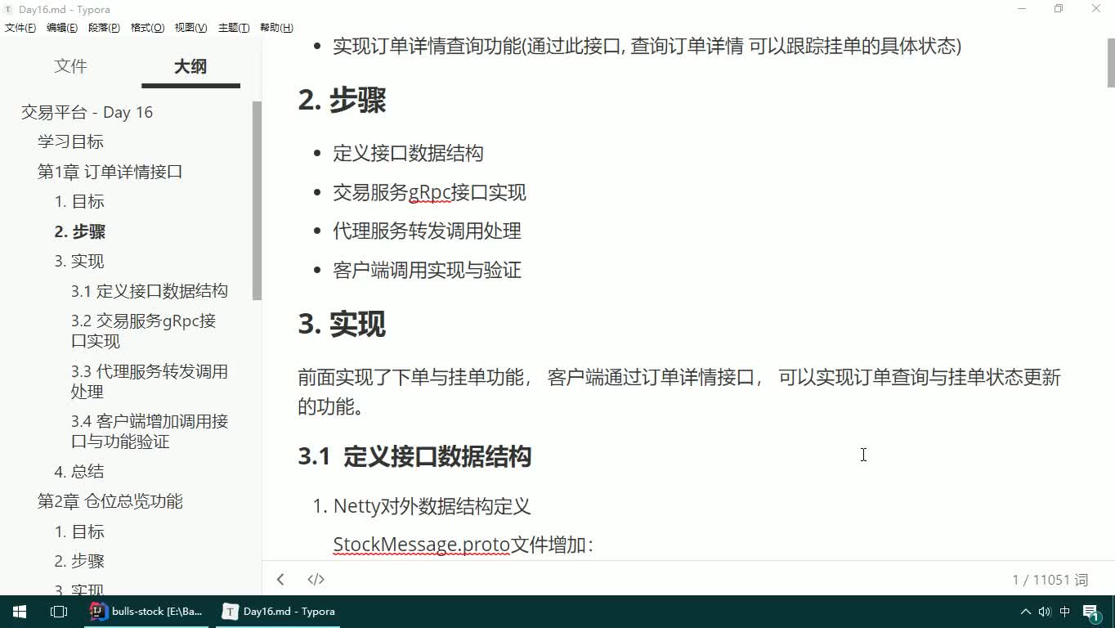Close the Typora window
The image size is (1115, 628).
pos(1096,9)
